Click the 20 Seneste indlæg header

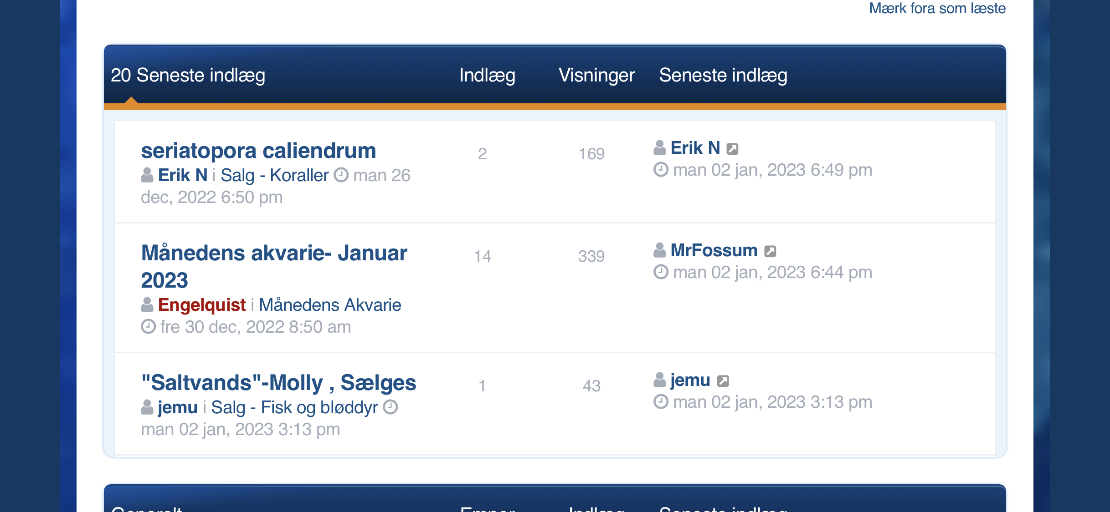188,75
